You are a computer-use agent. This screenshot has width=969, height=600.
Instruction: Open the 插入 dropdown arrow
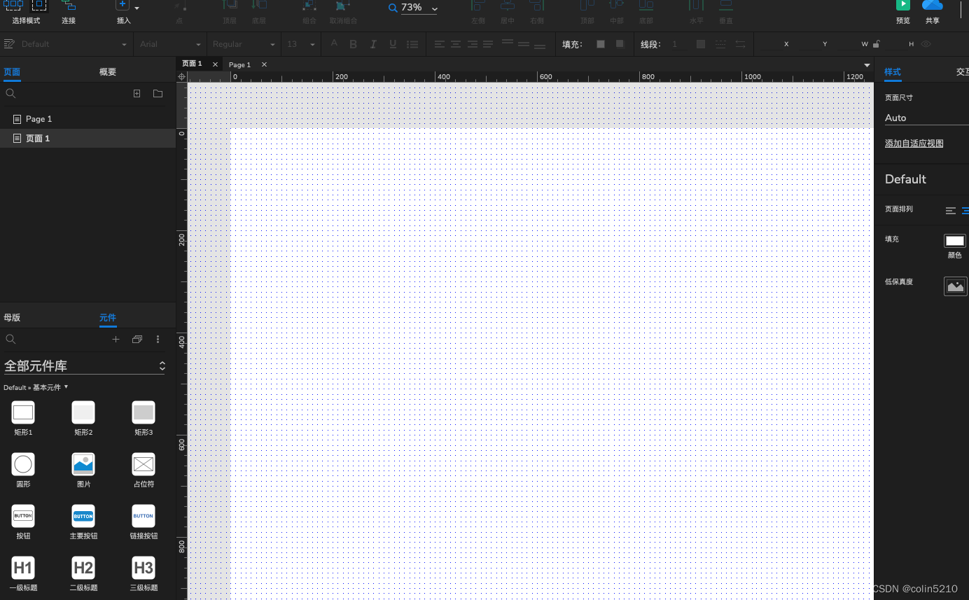pos(137,8)
